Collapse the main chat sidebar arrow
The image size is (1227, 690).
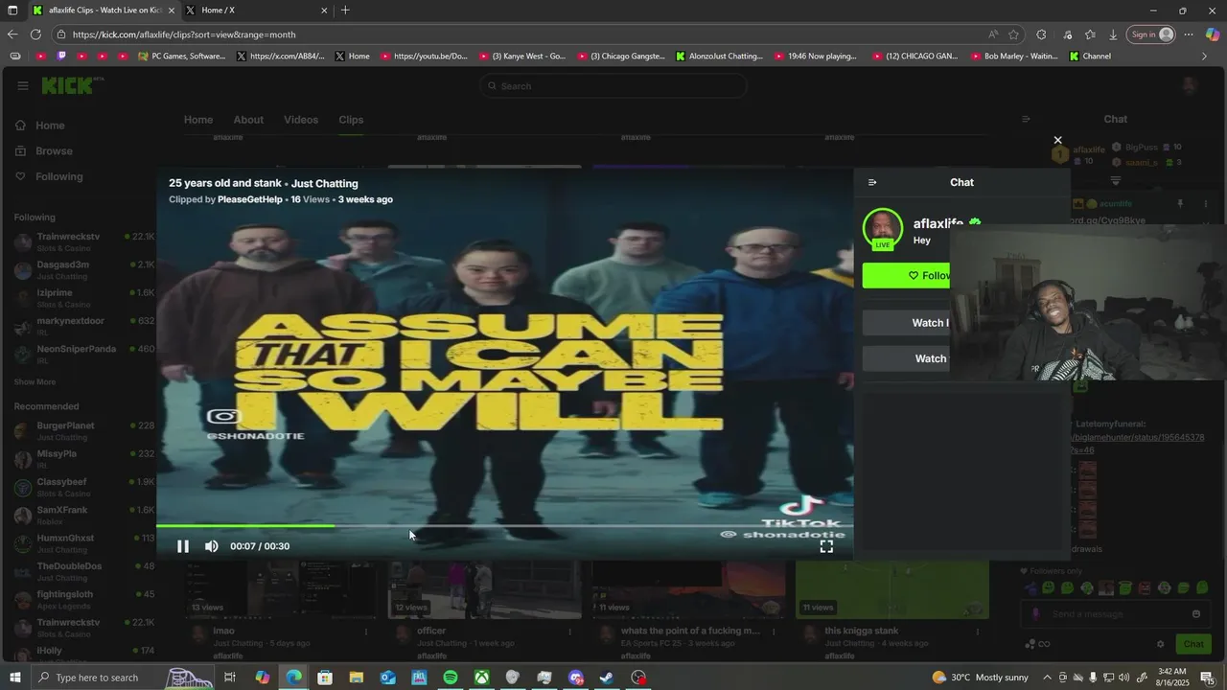(1026, 120)
